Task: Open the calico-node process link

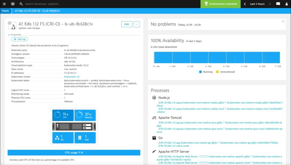Action: 174,146
